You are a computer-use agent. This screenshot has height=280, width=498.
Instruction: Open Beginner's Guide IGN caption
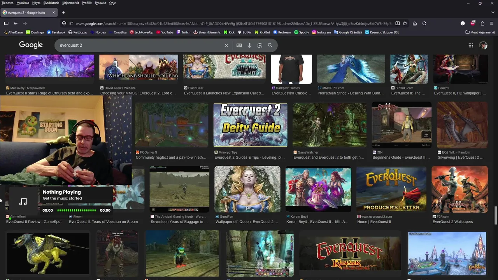pyautogui.click(x=401, y=157)
